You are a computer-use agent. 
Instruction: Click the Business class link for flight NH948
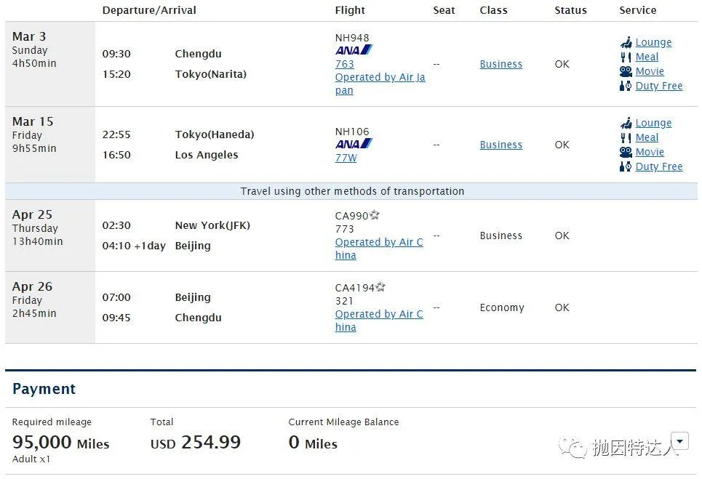(500, 64)
